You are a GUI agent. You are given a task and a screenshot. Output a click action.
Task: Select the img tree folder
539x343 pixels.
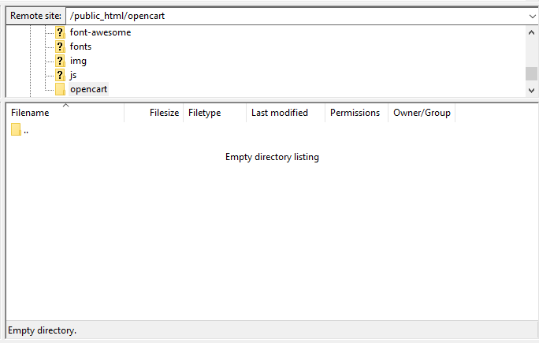coord(78,61)
